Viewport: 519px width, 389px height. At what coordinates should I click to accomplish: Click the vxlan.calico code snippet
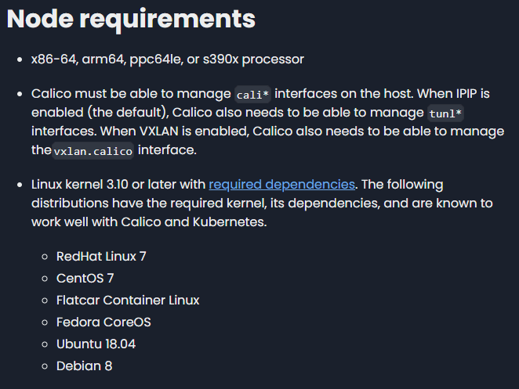(93, 150)
